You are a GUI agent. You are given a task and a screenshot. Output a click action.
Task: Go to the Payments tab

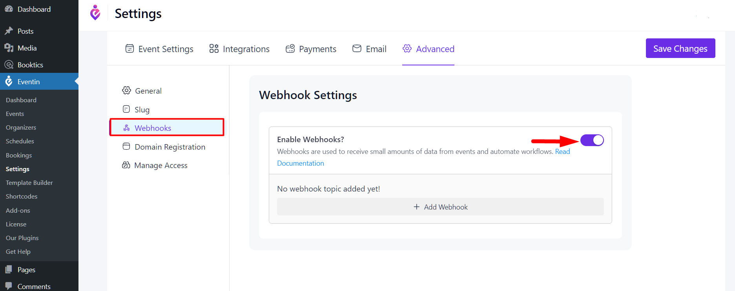point(311,49)
